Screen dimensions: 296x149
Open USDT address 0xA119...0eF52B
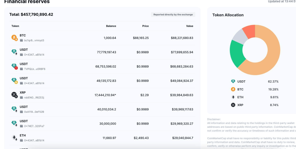click(34, 112)
